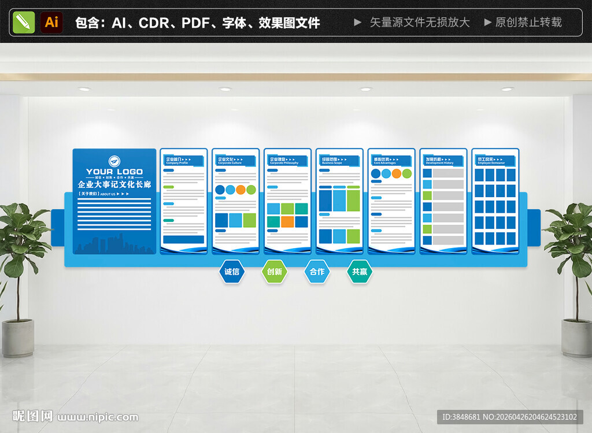
Task: Click the 包含：AI、CDR、PDF、字体、效果图文件 text
Action: pos(198,23)
